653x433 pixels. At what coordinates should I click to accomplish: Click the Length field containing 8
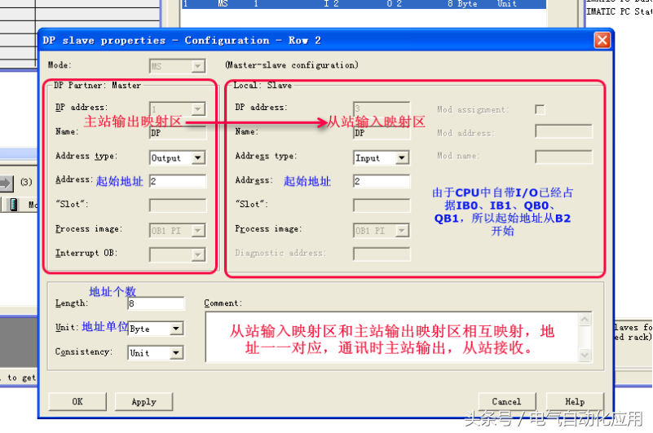(155, 304)
